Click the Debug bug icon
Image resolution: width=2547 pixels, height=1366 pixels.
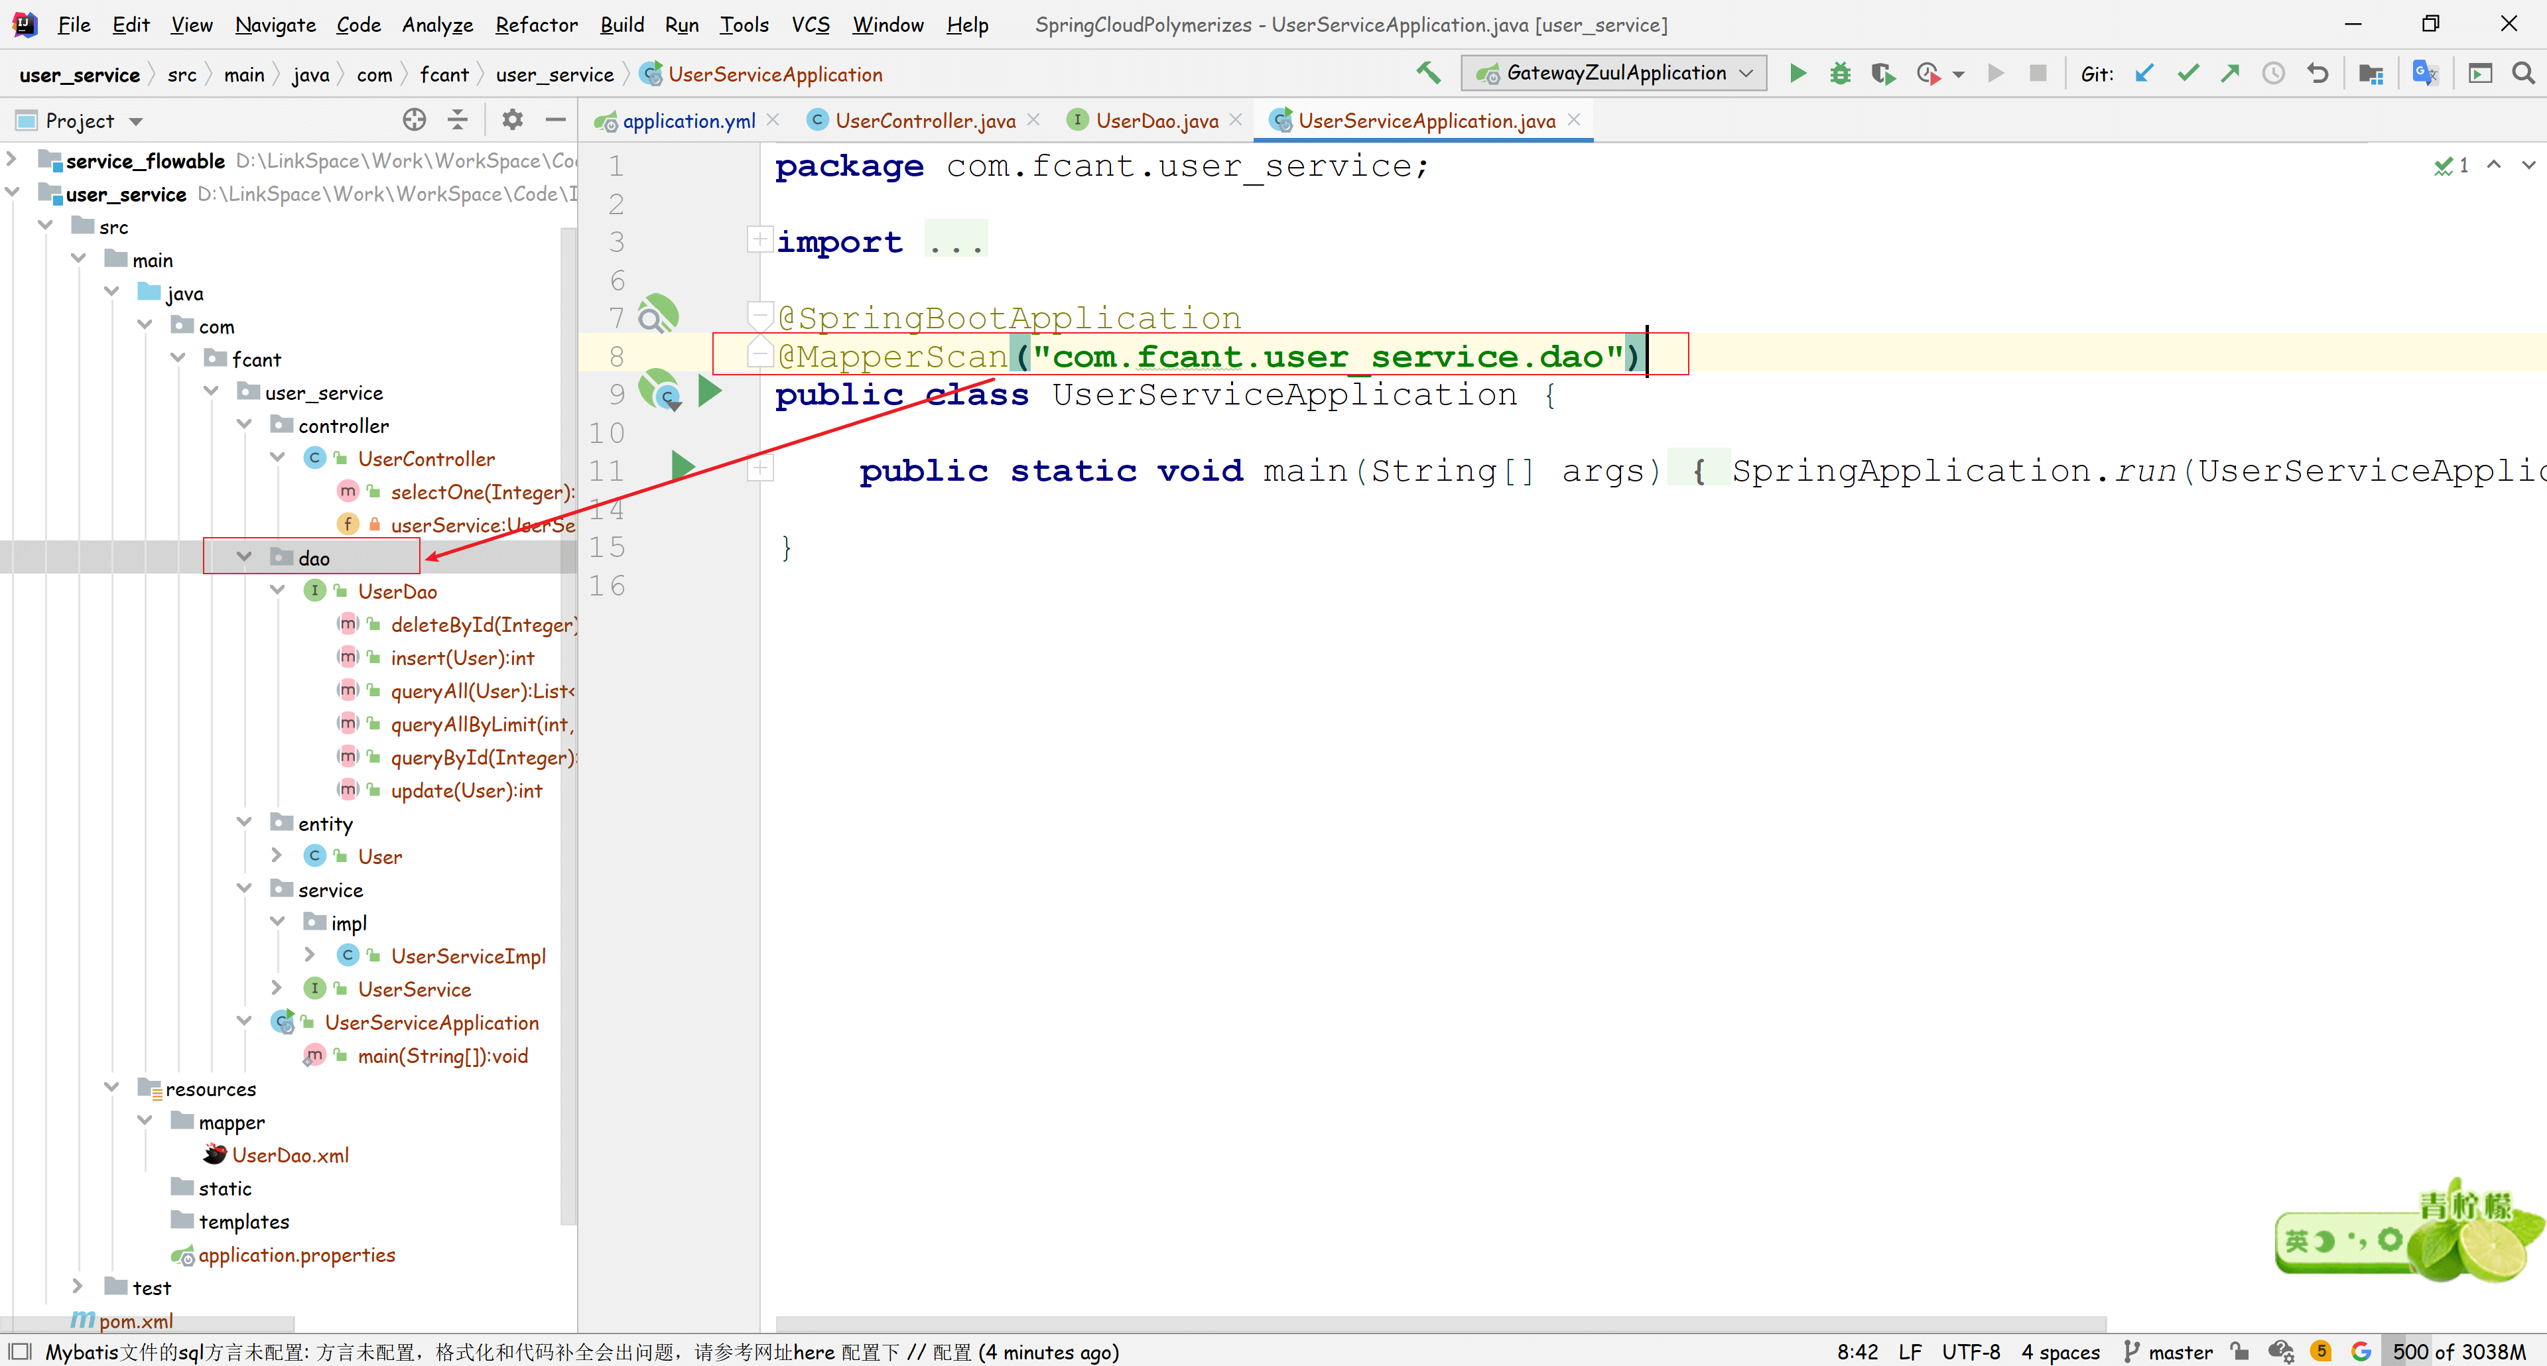pos(1839,73)
